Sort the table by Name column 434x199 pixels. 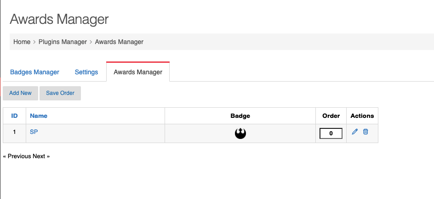coord(39,116)
